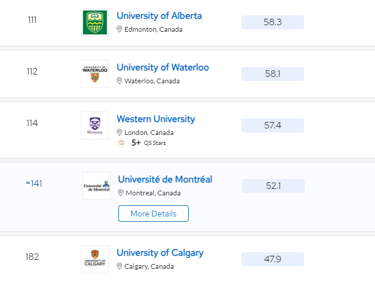Open the University of Waterloo link

point(162,67)
